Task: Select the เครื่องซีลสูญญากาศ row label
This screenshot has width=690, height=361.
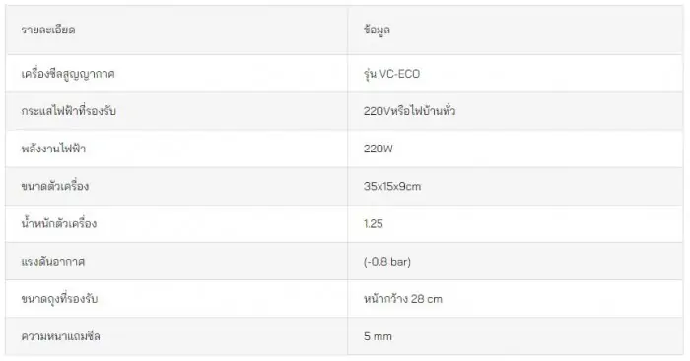Action: tap(68, 74)
